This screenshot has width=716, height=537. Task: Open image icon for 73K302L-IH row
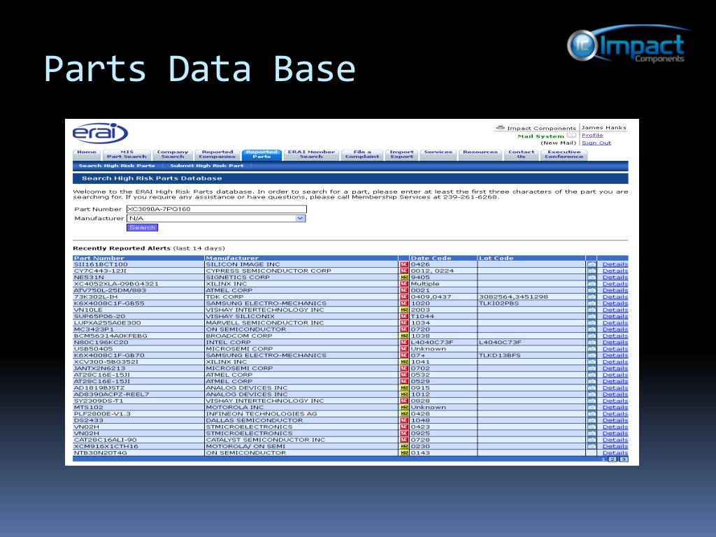(592, 296)
